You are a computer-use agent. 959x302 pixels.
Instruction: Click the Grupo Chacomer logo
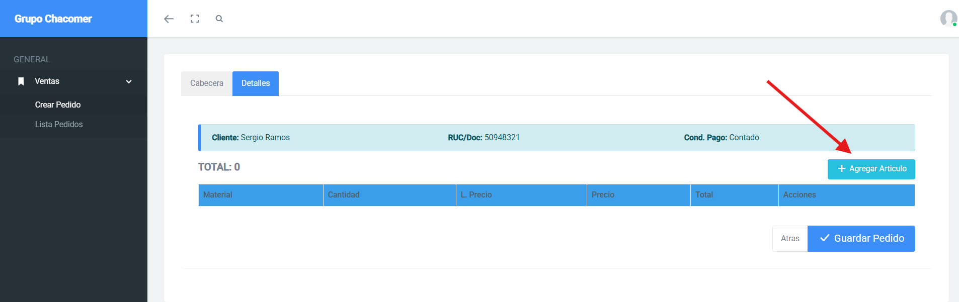(x=53, y=19)
